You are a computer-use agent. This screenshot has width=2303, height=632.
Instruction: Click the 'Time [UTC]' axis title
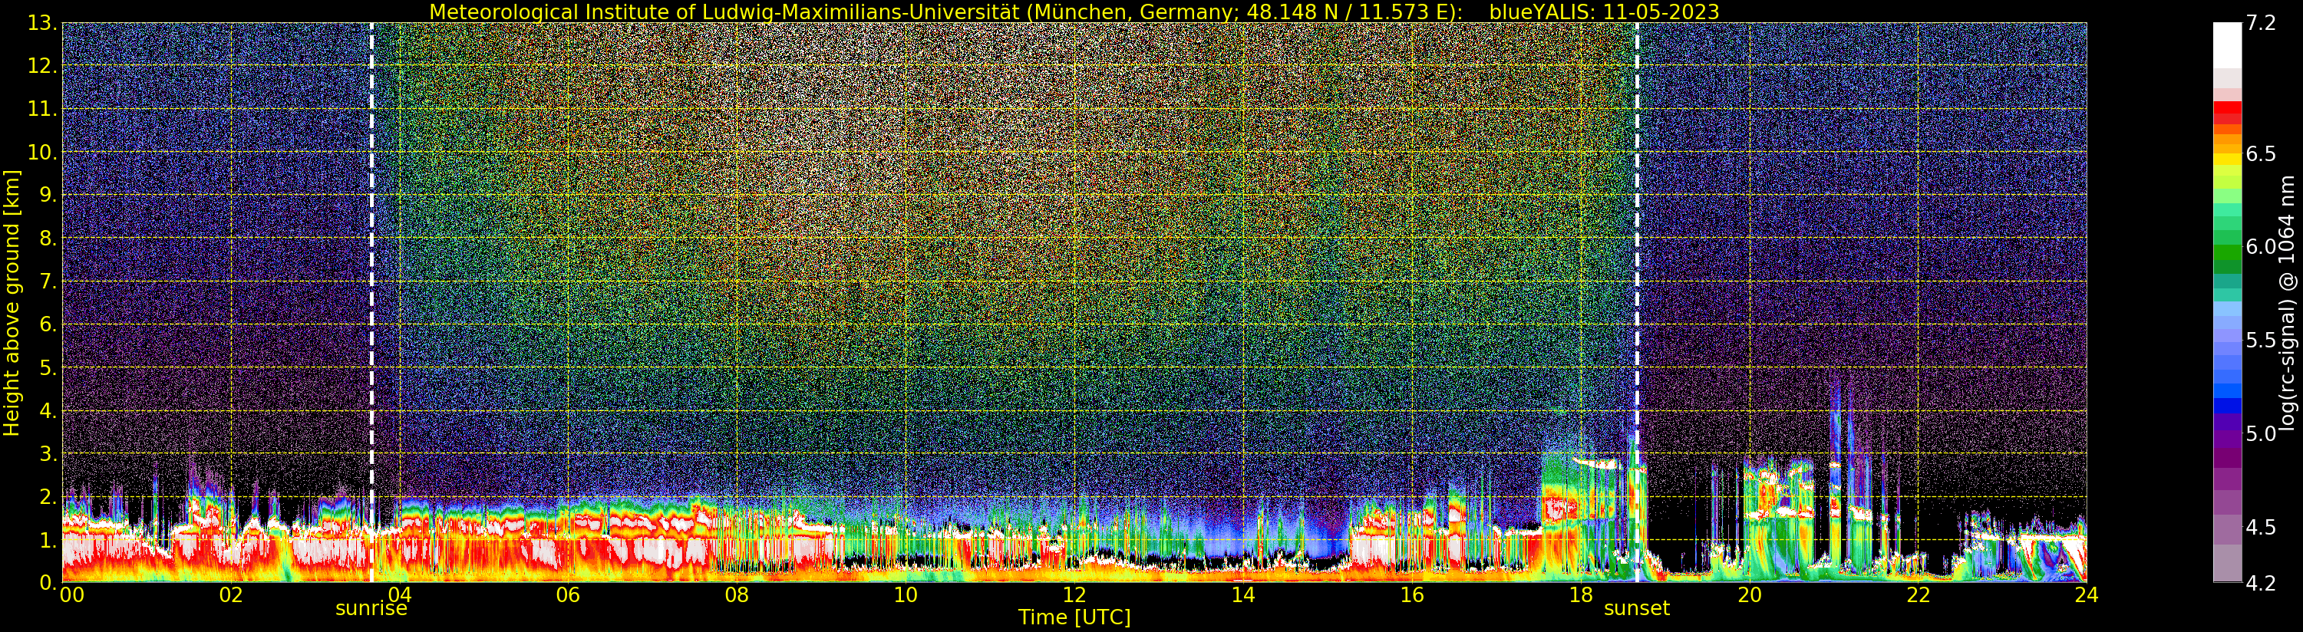1074,617
